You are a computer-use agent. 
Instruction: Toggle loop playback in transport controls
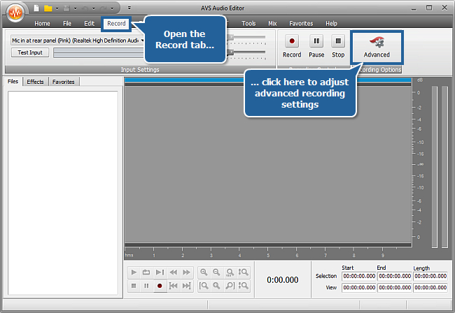tap(146, 272)
